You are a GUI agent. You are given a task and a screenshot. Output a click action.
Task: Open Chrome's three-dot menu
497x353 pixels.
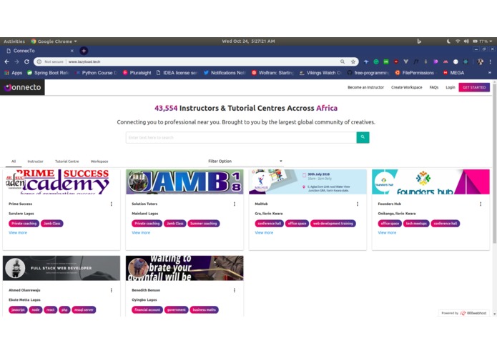pyautogui.click(x=490, y=61)
